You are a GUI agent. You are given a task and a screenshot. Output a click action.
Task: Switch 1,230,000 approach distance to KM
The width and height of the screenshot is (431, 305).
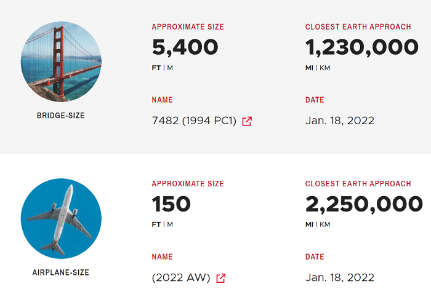point(324,68)
